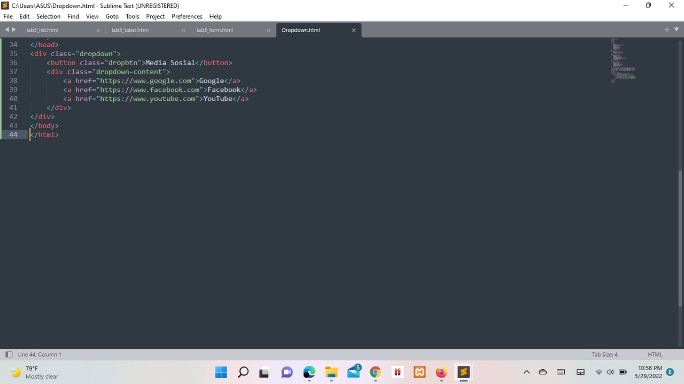Show hidden system tray icons
Image resolution: width=684 pixels, height=384 pixels.
click(526, 372)
